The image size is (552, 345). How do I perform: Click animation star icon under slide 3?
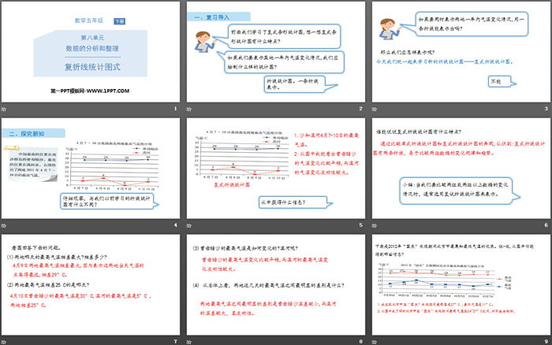tap(373, 108)
